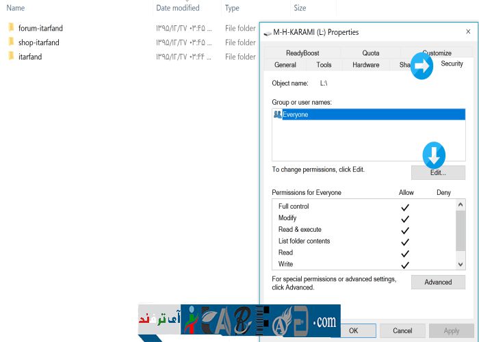Image resolution: width=479 pixels, height=342 pixels.
Task: Click the Allow checkmark for Write
Action: pyautogui.click(x=405, y=265)
